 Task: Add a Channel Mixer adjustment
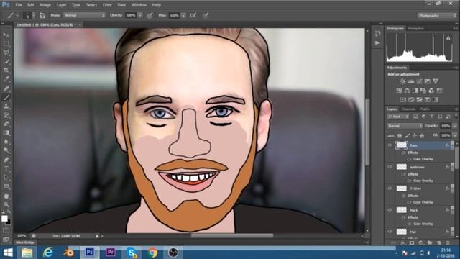click(x=431, y=91)
